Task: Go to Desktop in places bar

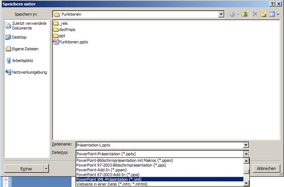Action: (x=16, y=37)
